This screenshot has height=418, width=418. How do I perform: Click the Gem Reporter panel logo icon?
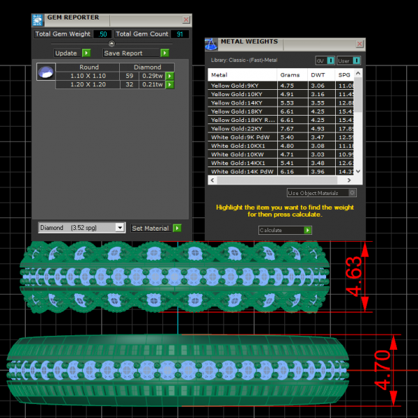[x=38, y=20]
